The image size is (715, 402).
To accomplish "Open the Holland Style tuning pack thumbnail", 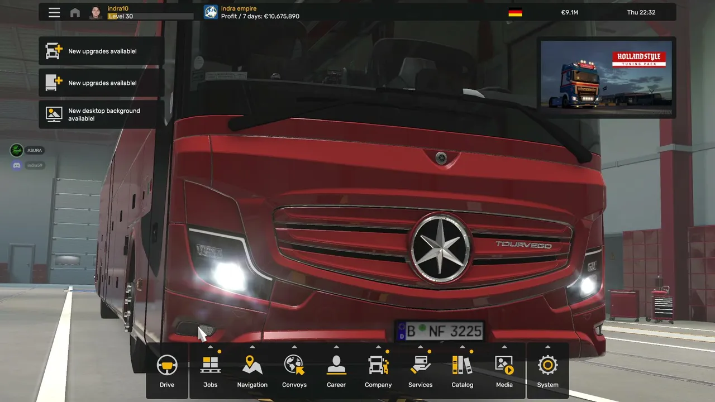I will click(606, 77).
